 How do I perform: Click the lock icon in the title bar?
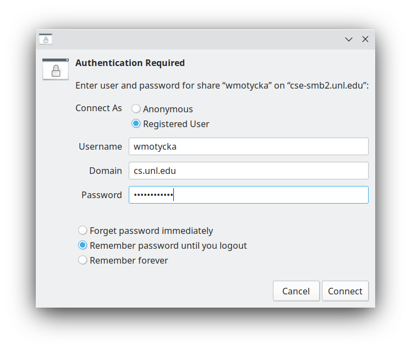(46, 39)
